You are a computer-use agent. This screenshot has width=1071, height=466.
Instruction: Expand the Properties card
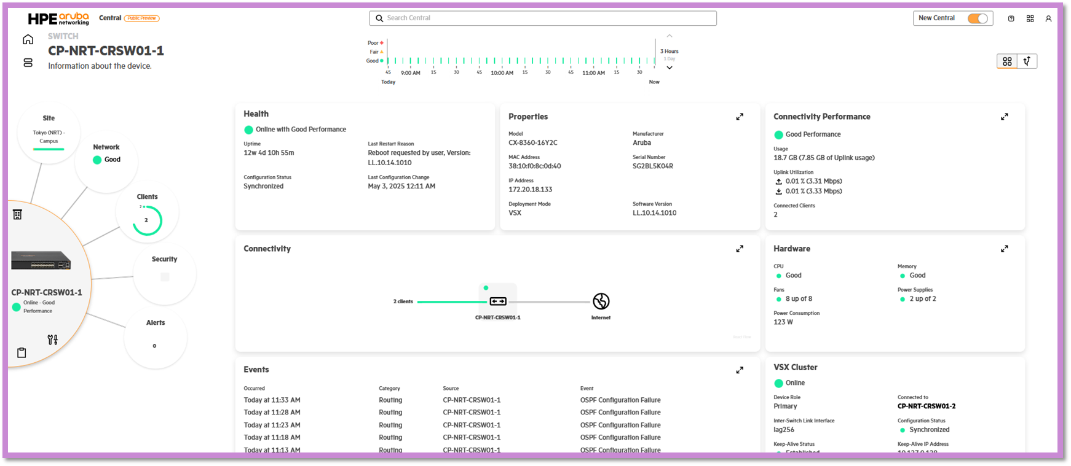point(740,117)
